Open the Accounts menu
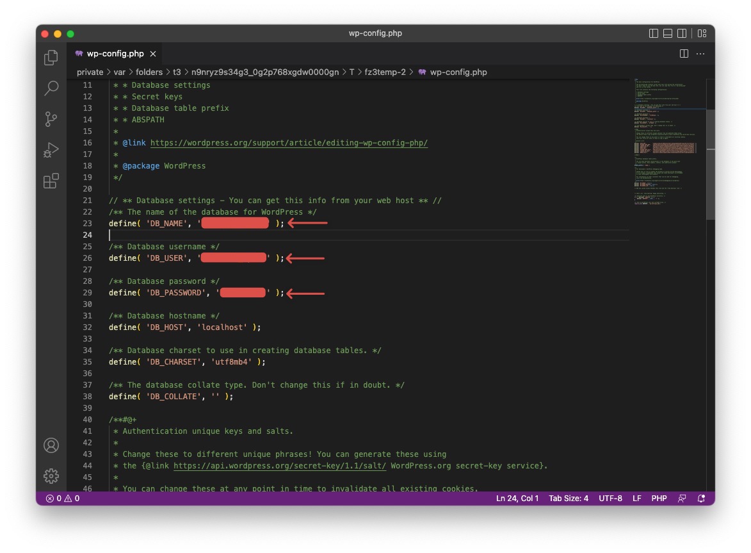This screenshot has height=553, width=751. [51, 445]
